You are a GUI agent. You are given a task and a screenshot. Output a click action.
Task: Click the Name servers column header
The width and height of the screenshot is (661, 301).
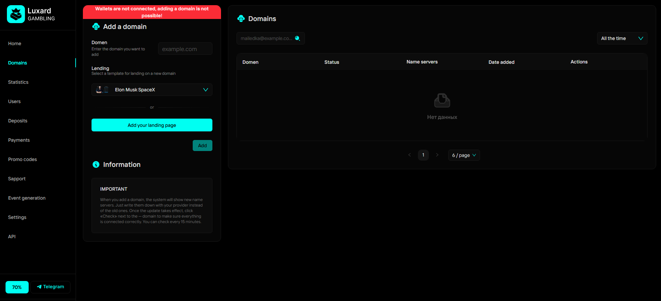tap(422, 62)
